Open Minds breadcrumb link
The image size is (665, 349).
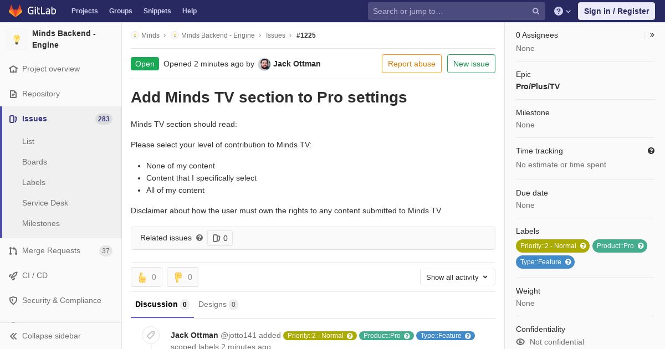[x=150, y=35]
